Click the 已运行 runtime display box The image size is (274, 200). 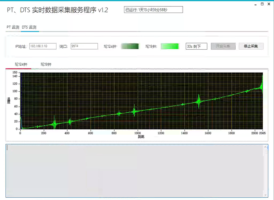click(x=153, y=10)
